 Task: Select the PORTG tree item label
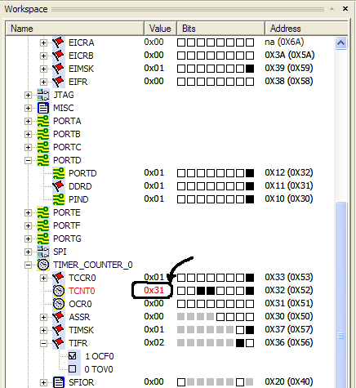67,239
